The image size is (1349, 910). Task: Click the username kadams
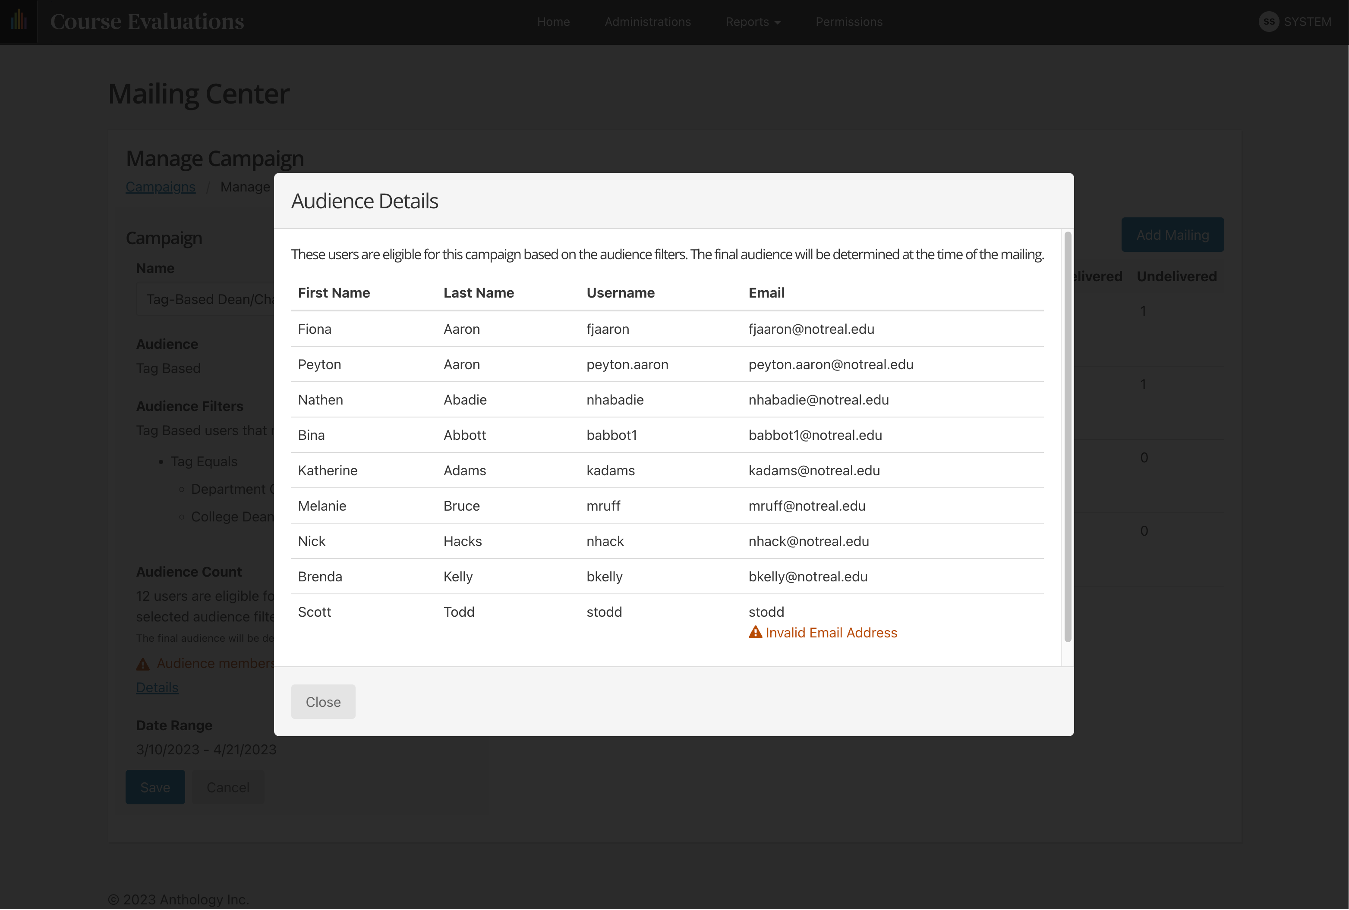click(x=611, y=471)
